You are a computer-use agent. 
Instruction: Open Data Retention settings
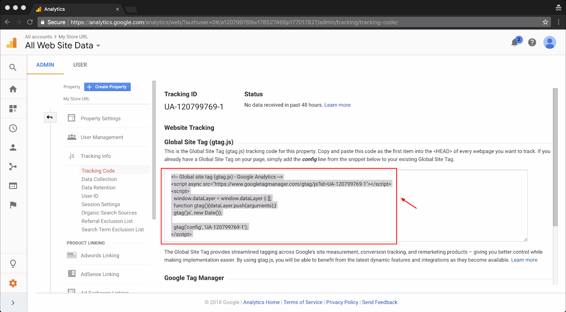(98, 188)
